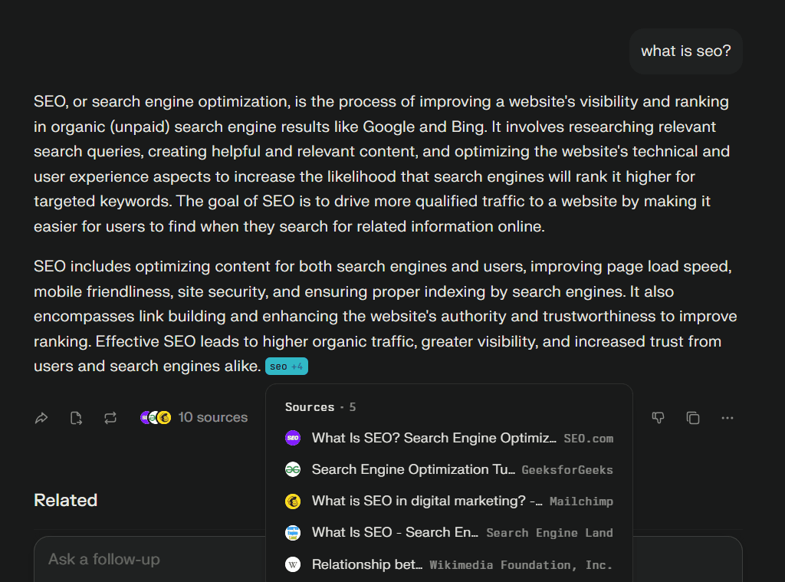Rewrite the answer

(x=110, y=418)
